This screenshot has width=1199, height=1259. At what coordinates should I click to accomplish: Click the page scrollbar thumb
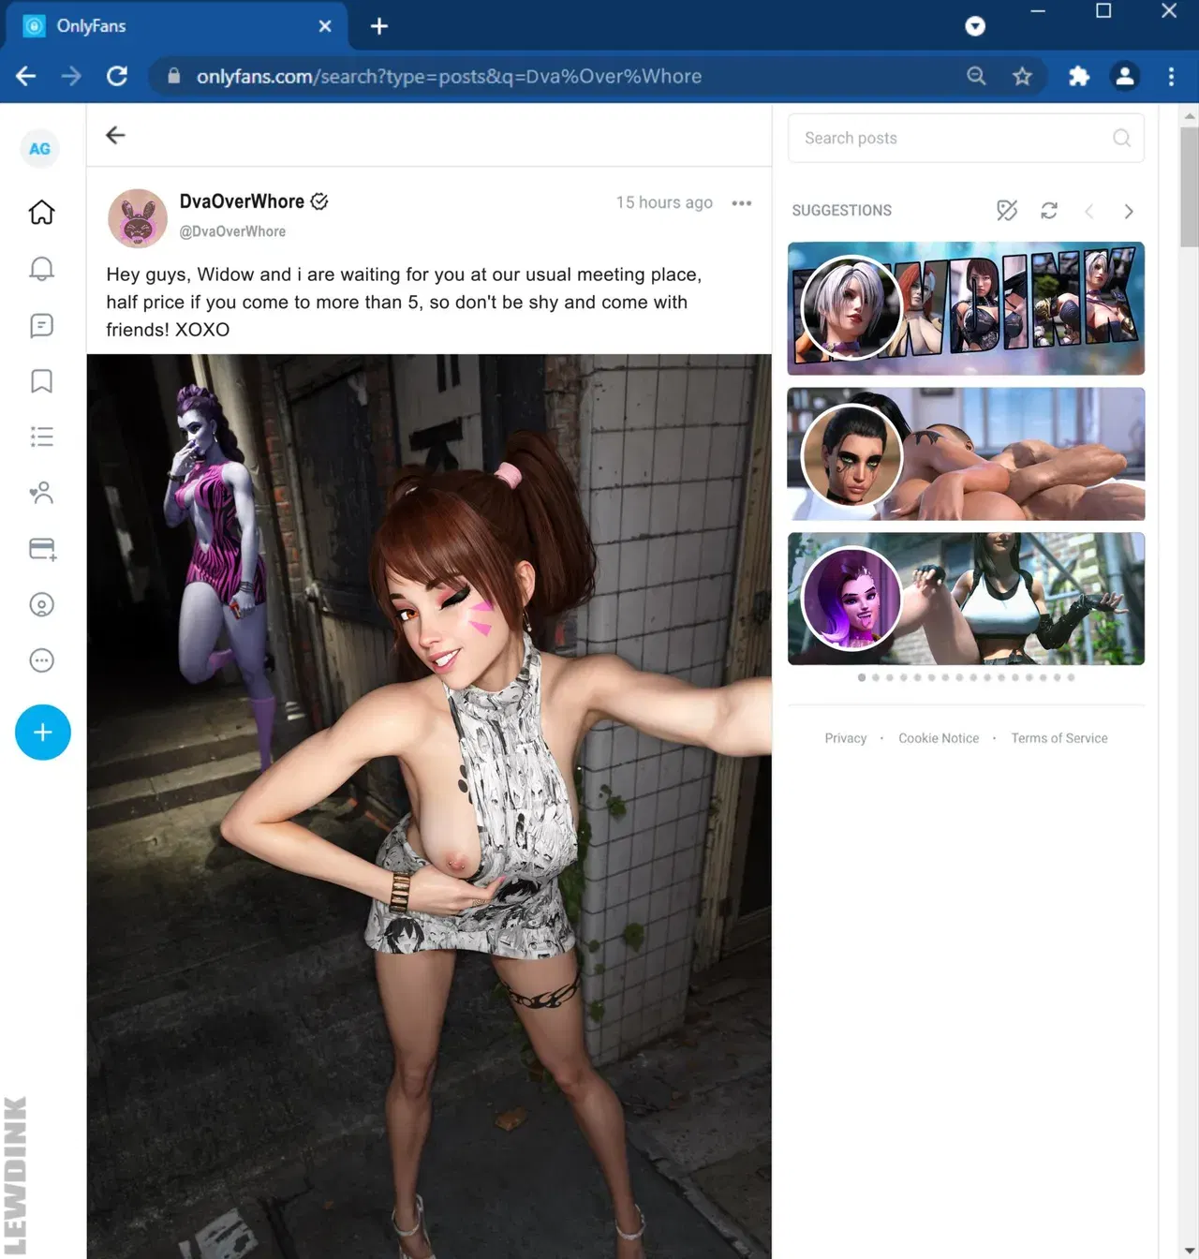[1189, 187]
